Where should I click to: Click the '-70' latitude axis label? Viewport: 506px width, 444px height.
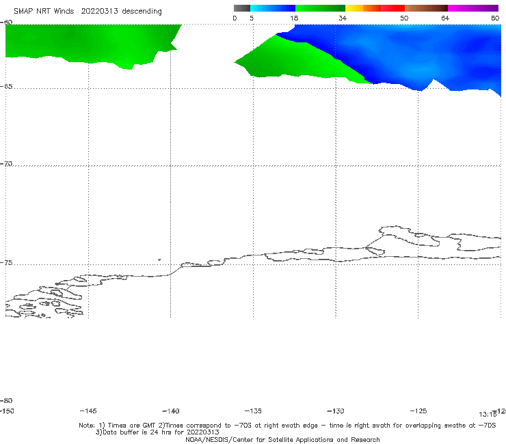[6, 164]
